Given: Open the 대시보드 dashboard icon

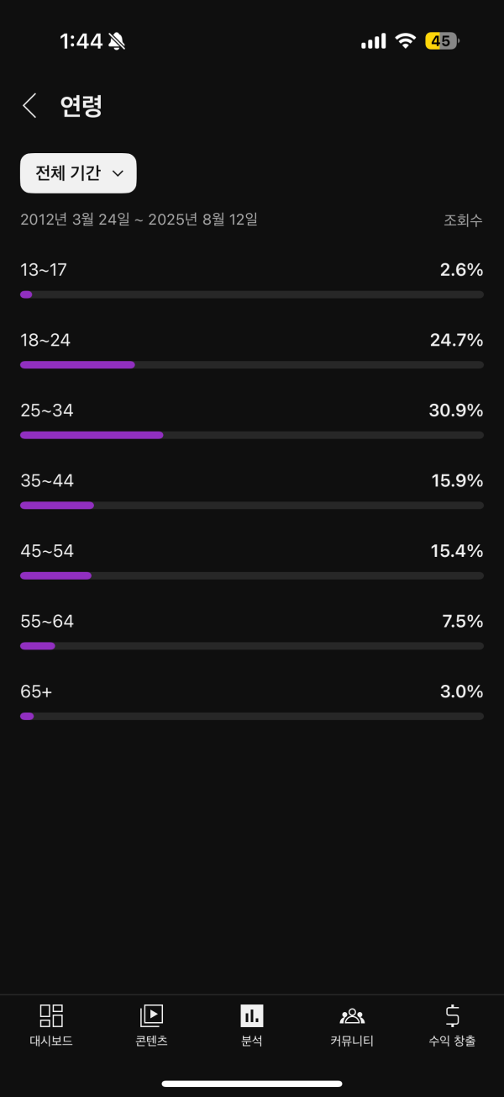Looking at the screenshot, I should point(51,1016).
